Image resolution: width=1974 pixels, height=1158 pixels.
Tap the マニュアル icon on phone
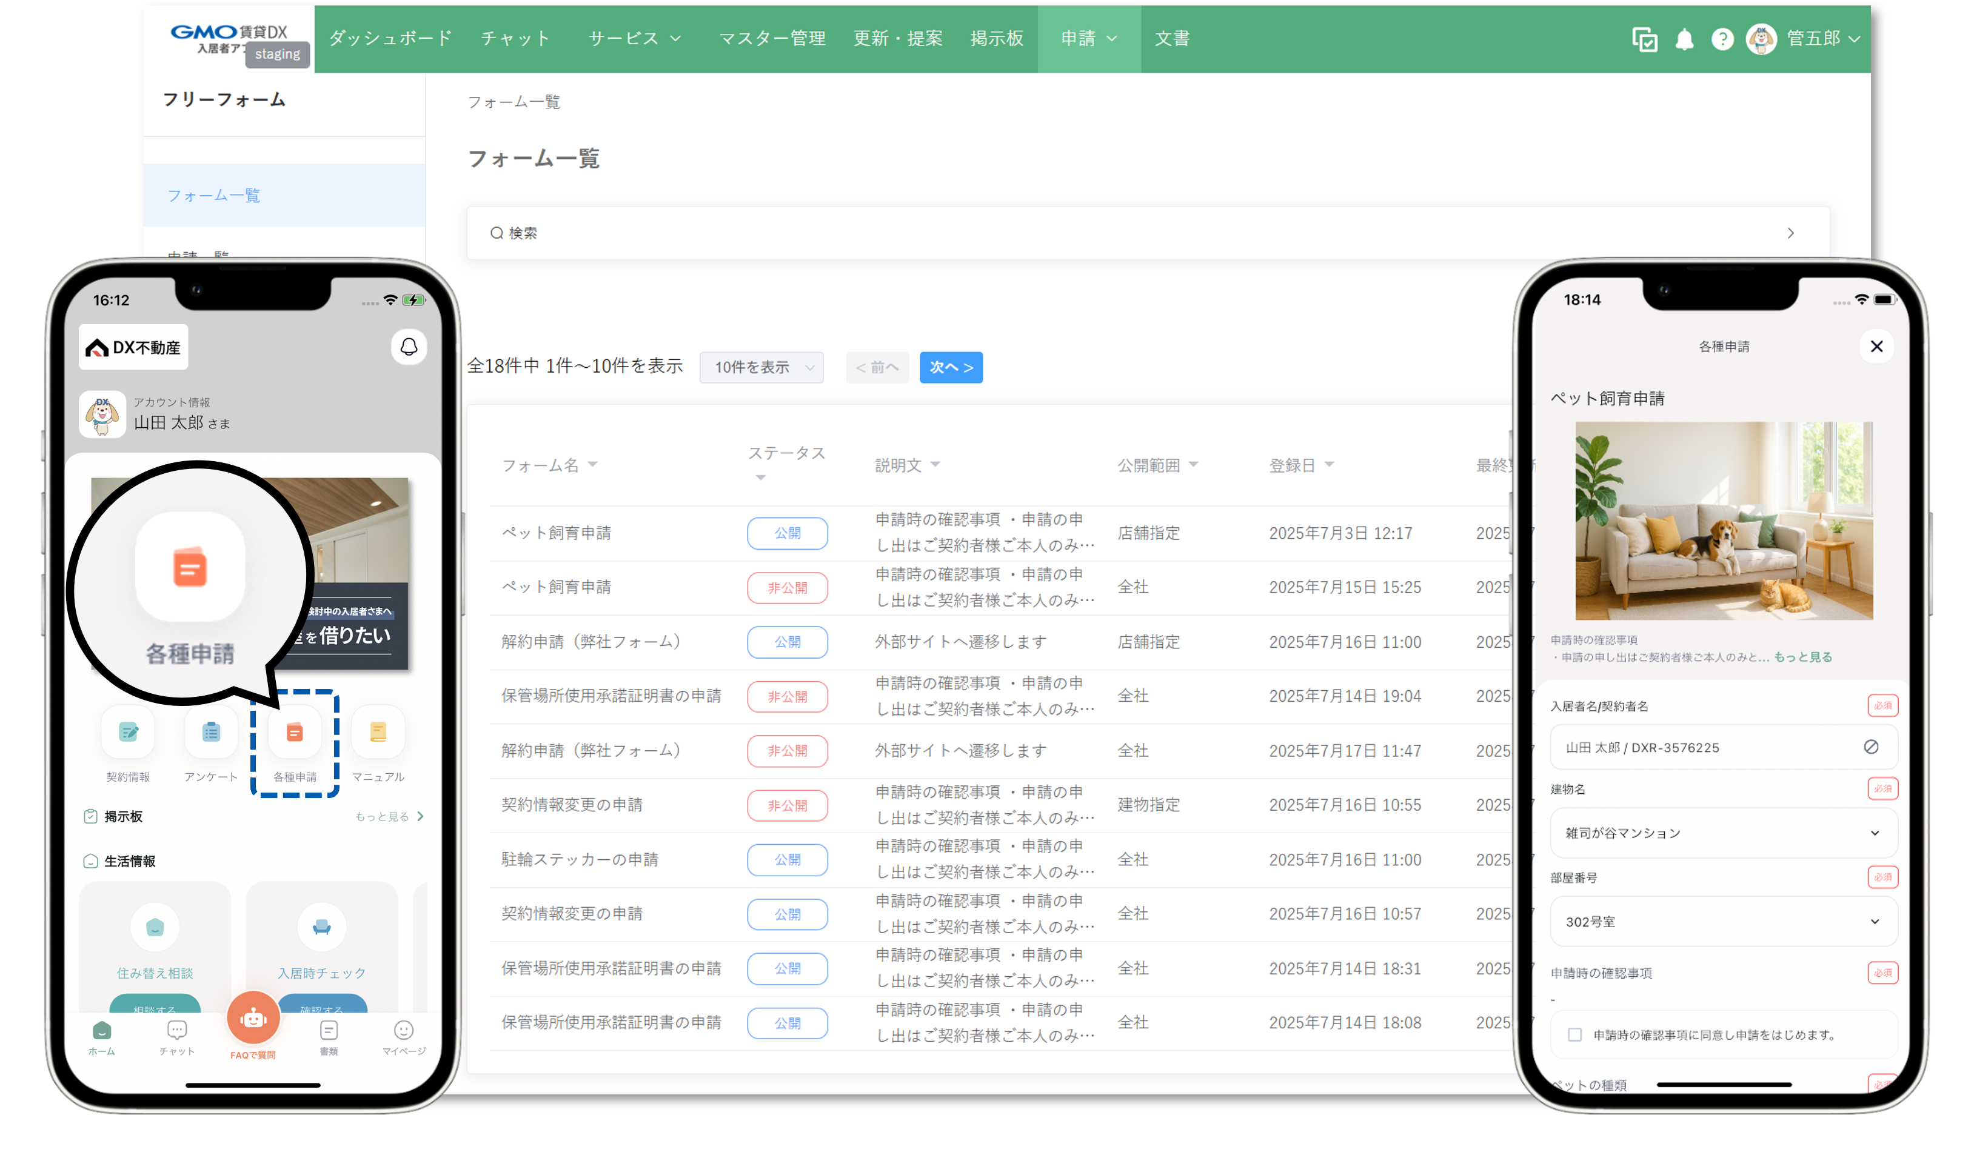378,733
